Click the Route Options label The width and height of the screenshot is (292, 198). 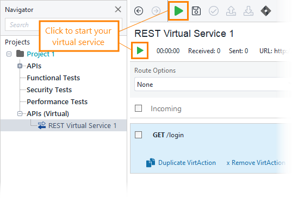click(x=155, y=71)
